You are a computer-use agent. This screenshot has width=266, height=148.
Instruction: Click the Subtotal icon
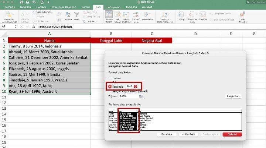click(x=202, y=14)
